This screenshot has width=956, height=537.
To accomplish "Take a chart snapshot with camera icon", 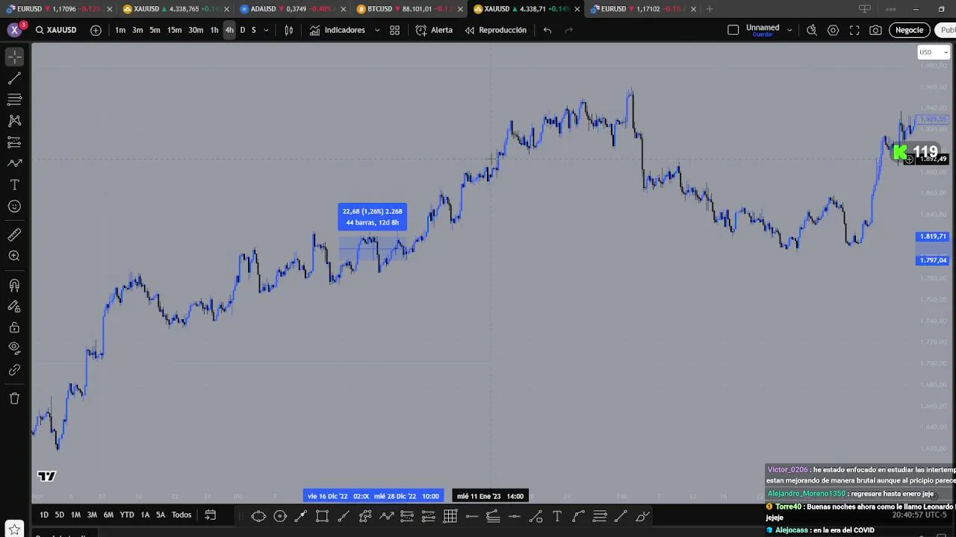I will pyautogui.click(x=875, y=30).
